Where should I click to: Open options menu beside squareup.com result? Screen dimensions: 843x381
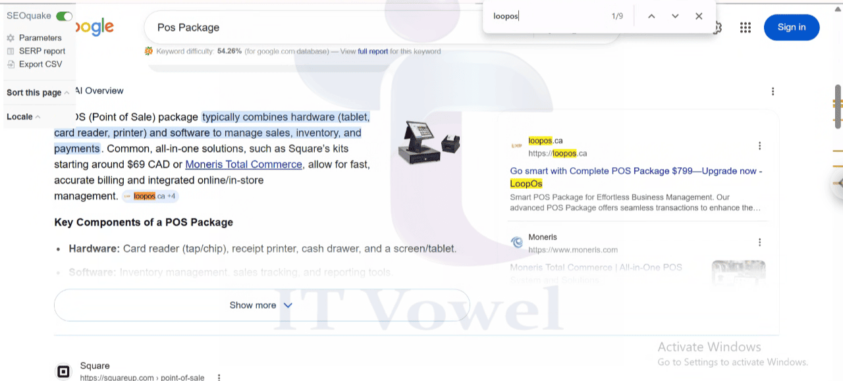[219, 378]
